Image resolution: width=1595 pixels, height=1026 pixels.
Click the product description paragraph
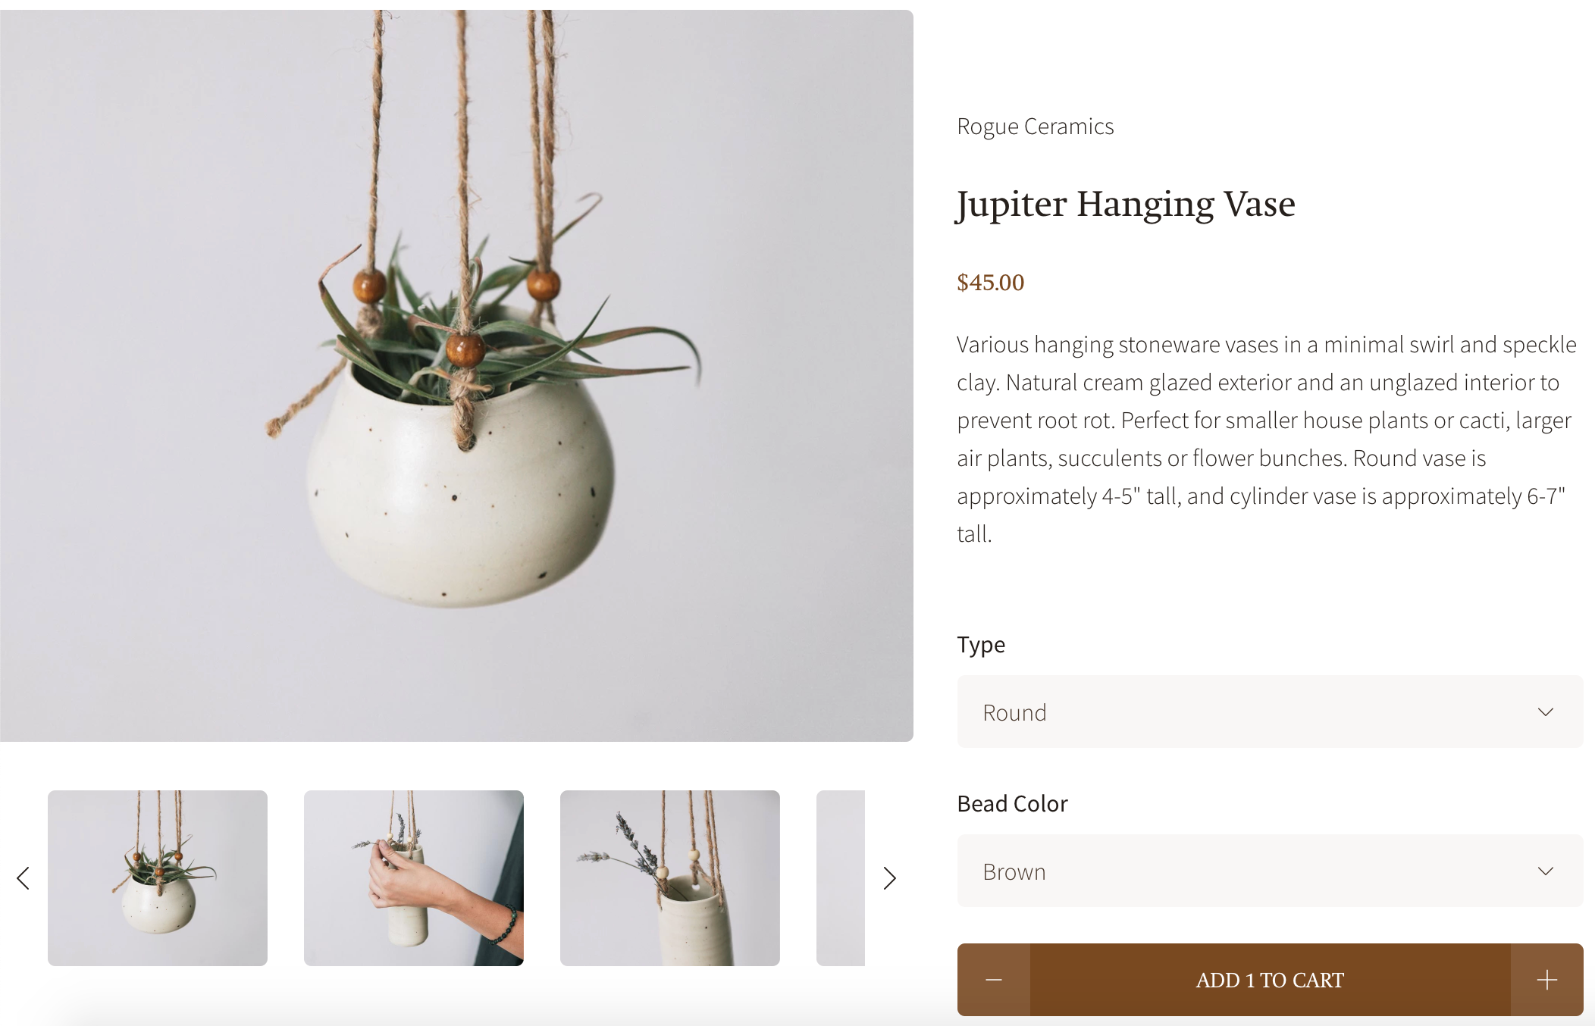[x=1266, y=439]
